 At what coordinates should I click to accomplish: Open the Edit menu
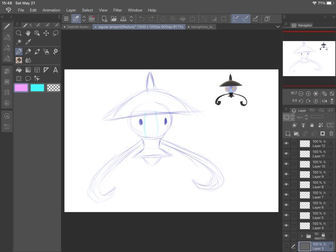33,10
